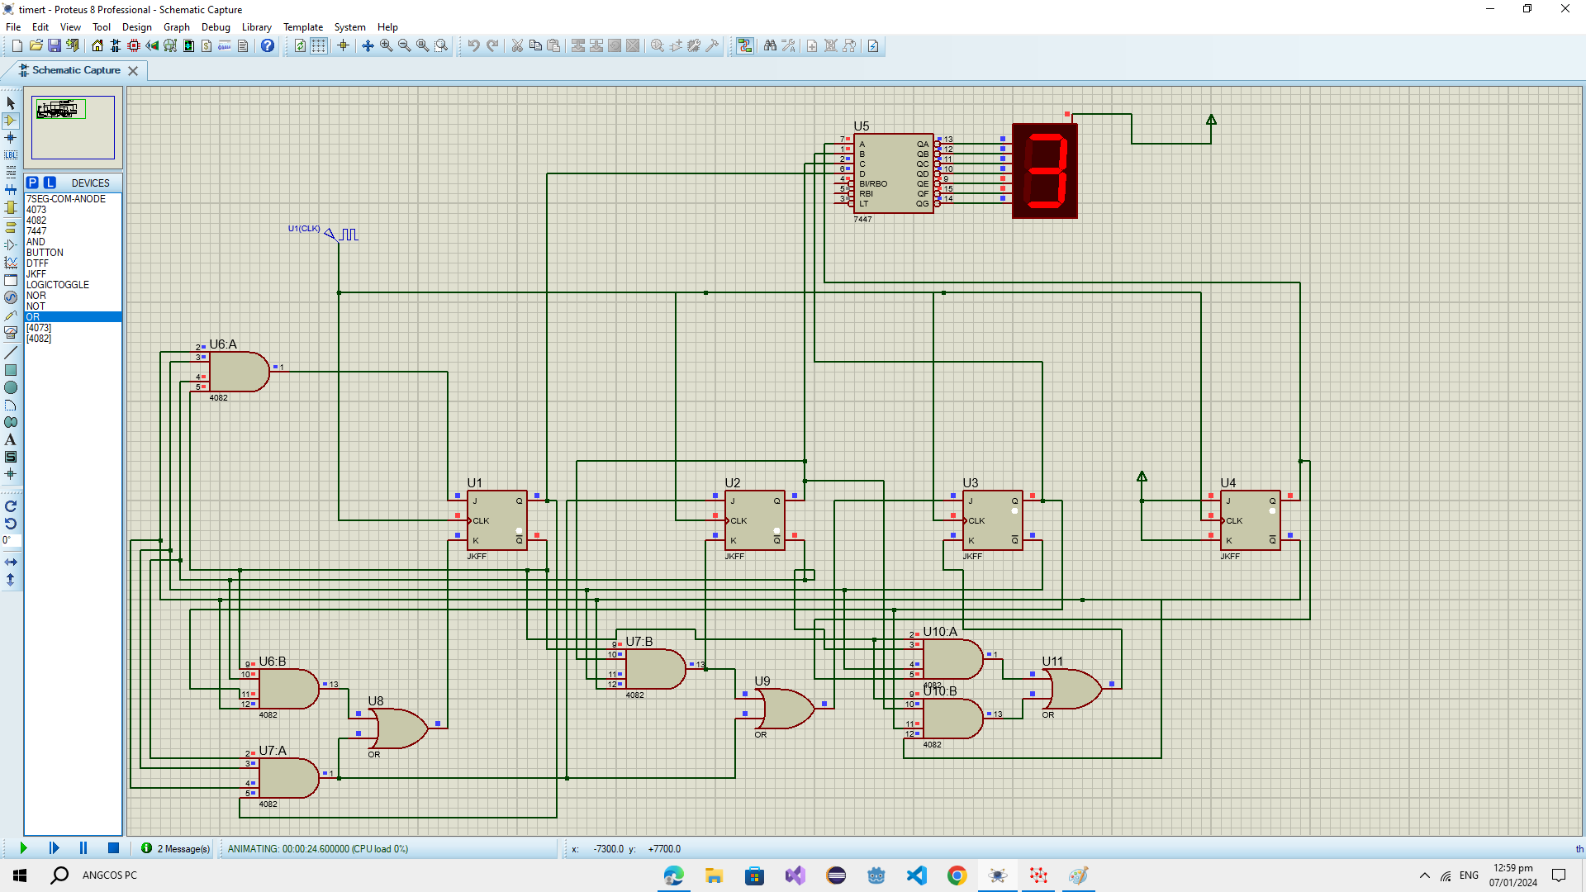Center view at cursor icon
Screen dimensions: 1586x892
click(368, 45)
